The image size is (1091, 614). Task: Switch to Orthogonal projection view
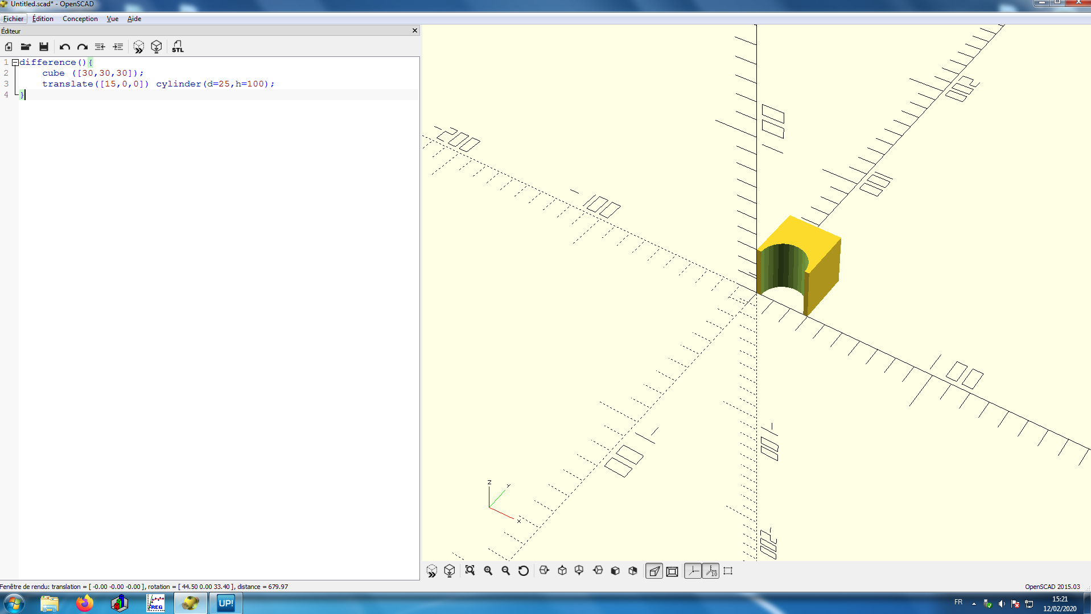tap(672, 571)
